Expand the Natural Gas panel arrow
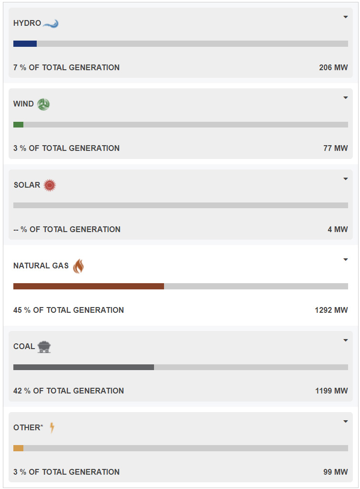The image size is (360, 489). click(x=346, y=260)
